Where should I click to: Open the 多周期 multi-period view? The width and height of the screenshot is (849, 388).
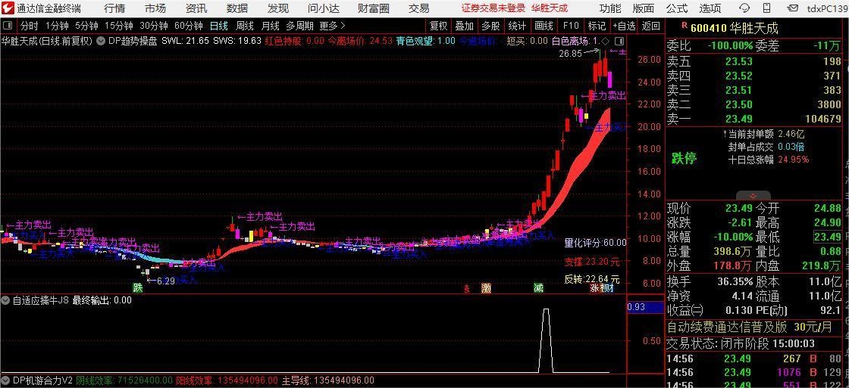299,26
